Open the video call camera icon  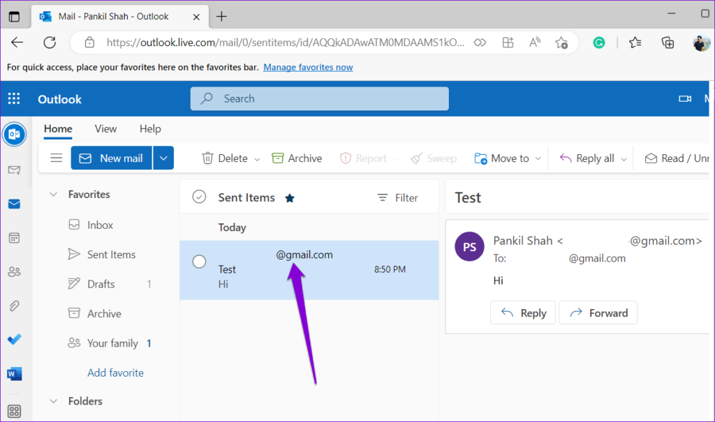coord(685,98)
